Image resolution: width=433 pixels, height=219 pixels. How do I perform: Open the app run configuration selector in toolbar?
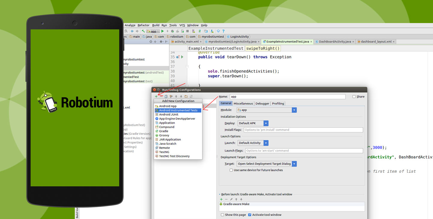(153, 31)
